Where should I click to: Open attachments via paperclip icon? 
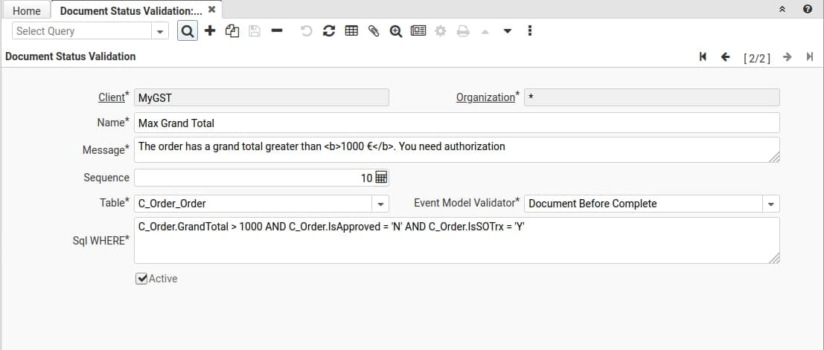[374, 31]
